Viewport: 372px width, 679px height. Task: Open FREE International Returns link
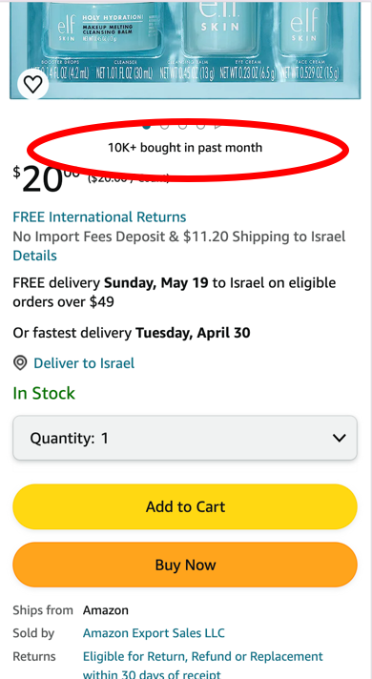pos(99,216)
